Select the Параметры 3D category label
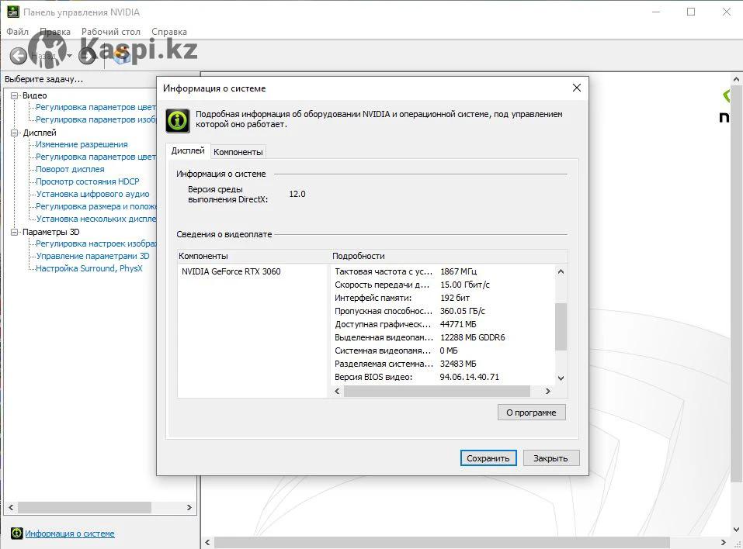The width and height of the screenshot is (743, 549). 51,233
